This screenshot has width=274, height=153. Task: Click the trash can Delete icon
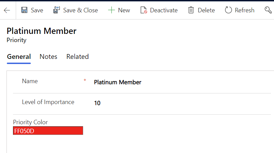click(x=191, y=10)
